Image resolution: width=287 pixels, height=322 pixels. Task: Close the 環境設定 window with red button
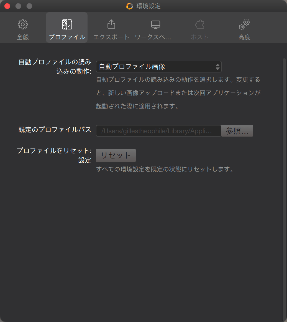pos(7,6)
